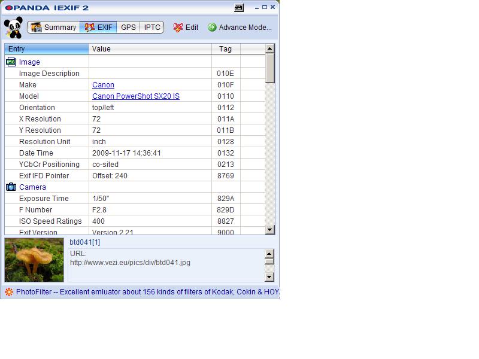Click the PhotoFilter sun icon in footer
479x359 pixels.
click(x=8, y=292)
